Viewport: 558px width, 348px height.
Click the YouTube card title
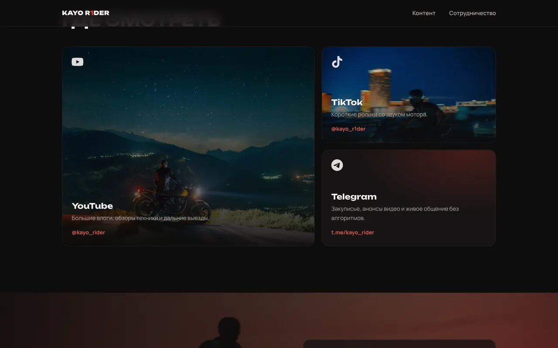coord(92,206)
